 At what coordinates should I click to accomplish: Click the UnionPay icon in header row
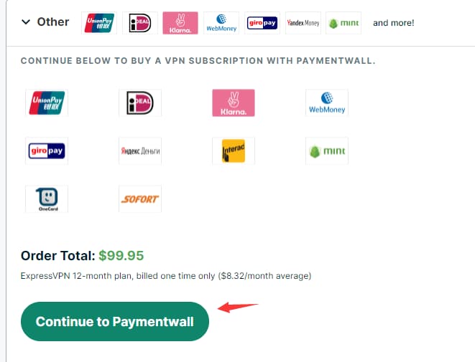[x=99, y=23]
